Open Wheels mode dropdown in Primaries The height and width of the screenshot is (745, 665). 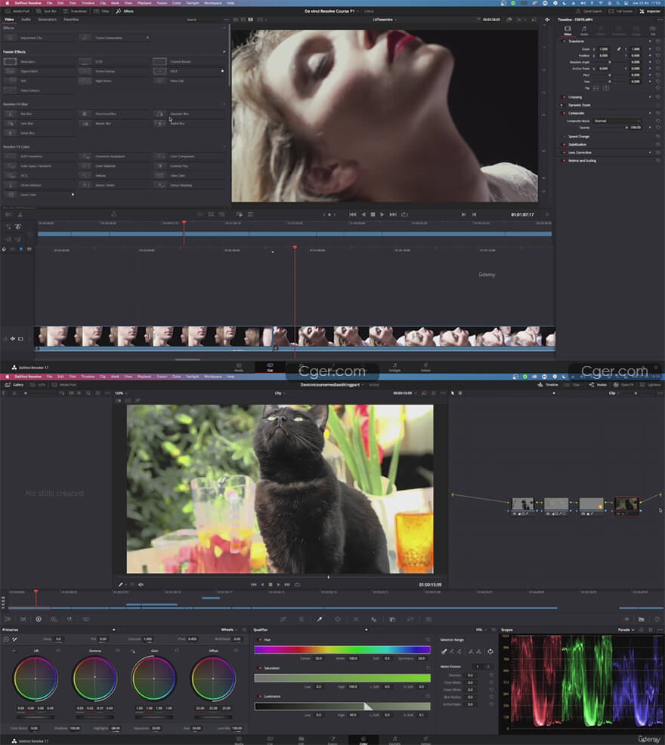point(229,630)
